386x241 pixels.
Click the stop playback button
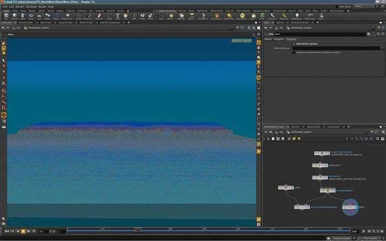[x=23, y=232]
